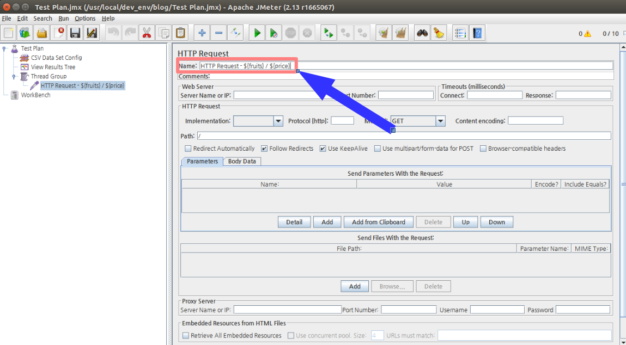Toggle Use concurrent pool checkbox

[x=291, y=335]
